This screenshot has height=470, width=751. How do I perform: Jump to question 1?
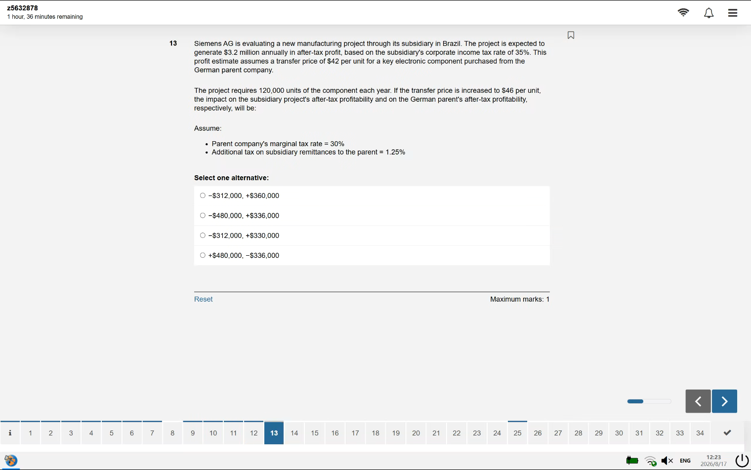pyautogui.click(x=31, y=433)
